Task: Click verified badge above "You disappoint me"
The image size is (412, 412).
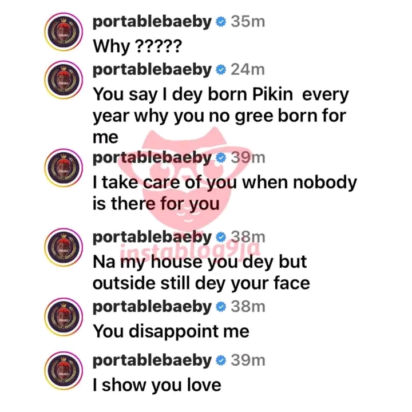Action: (x=220, y=307)
